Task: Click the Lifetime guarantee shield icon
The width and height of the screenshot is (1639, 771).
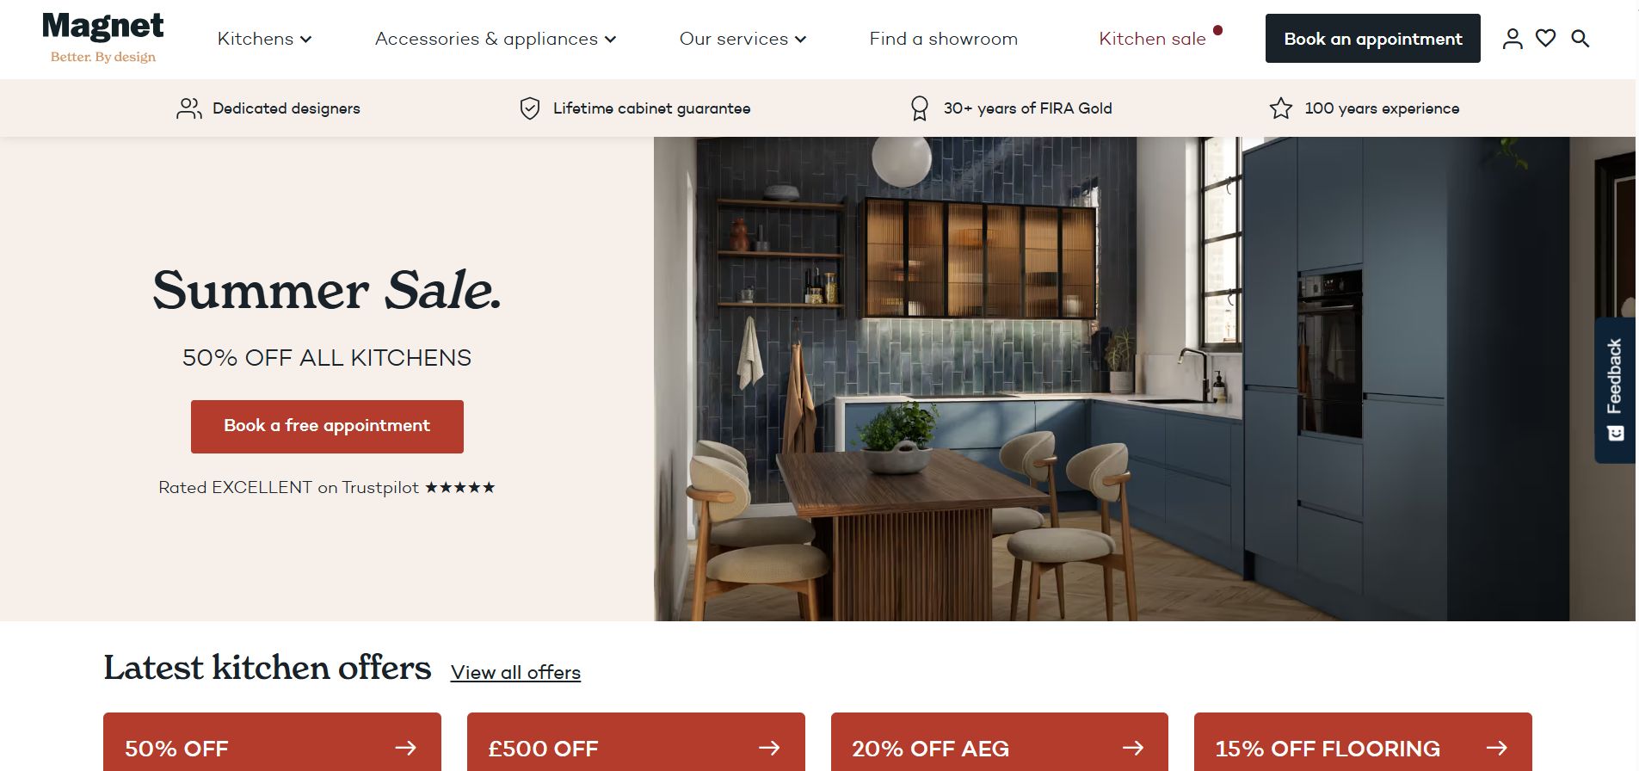Action: pyautogui.click(x=530, y=108)
